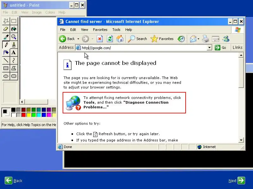Image resolution: width=253 pixels, height=189 pixels.
Task: Select the Magnifier tool in Paint
Action: click(x=14, y=37)
